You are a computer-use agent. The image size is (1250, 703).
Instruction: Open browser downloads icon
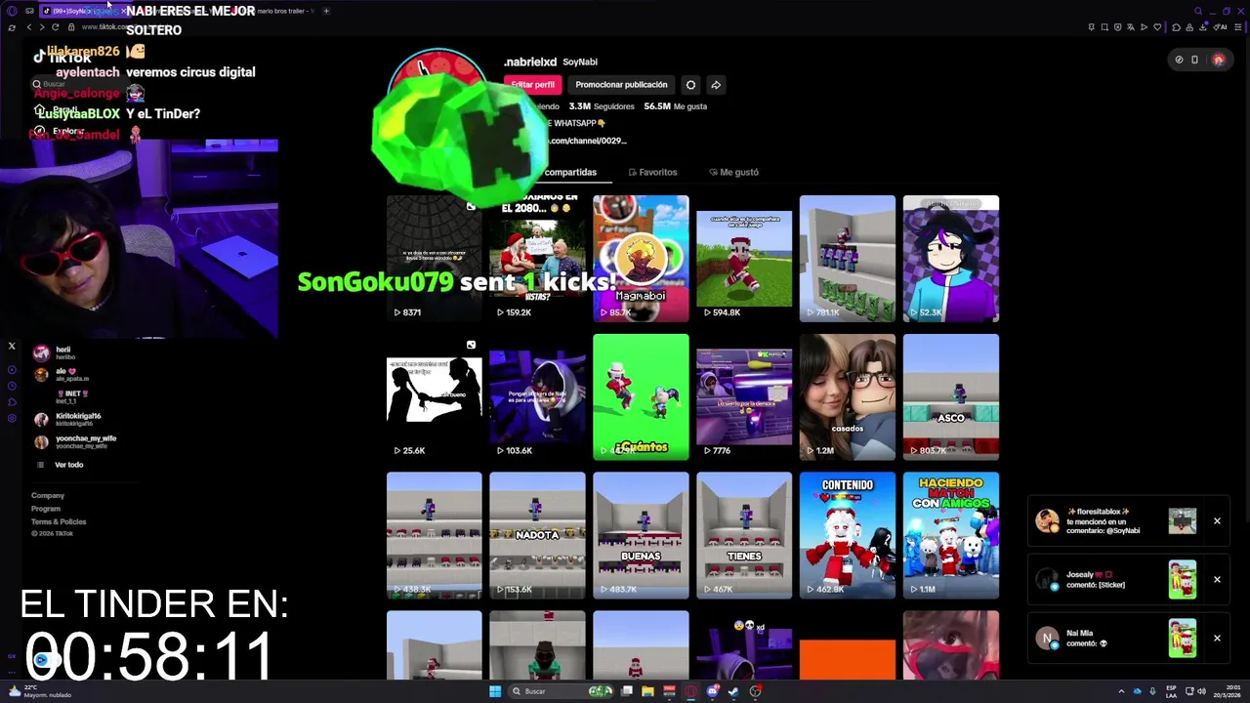1203,27
